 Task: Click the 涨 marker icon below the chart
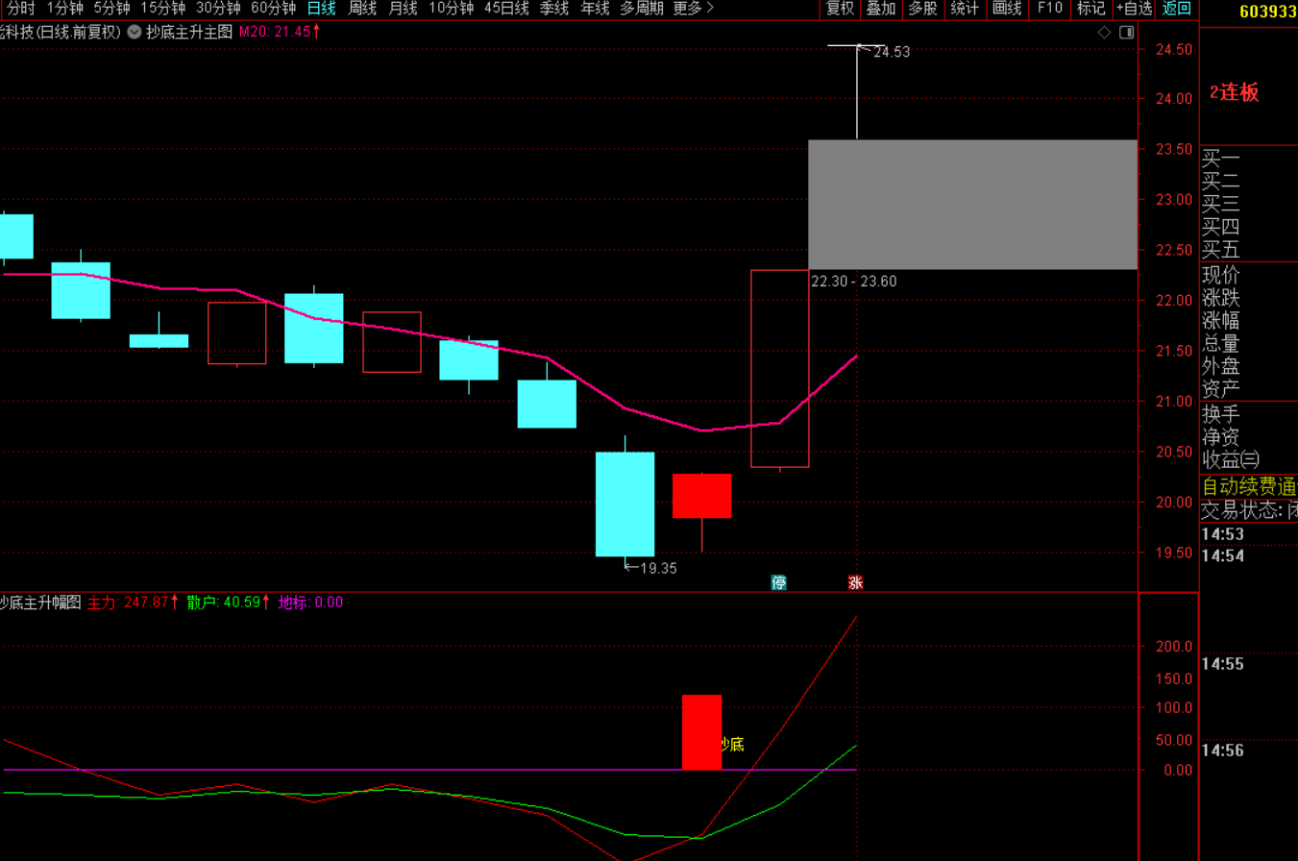[855, 582]
